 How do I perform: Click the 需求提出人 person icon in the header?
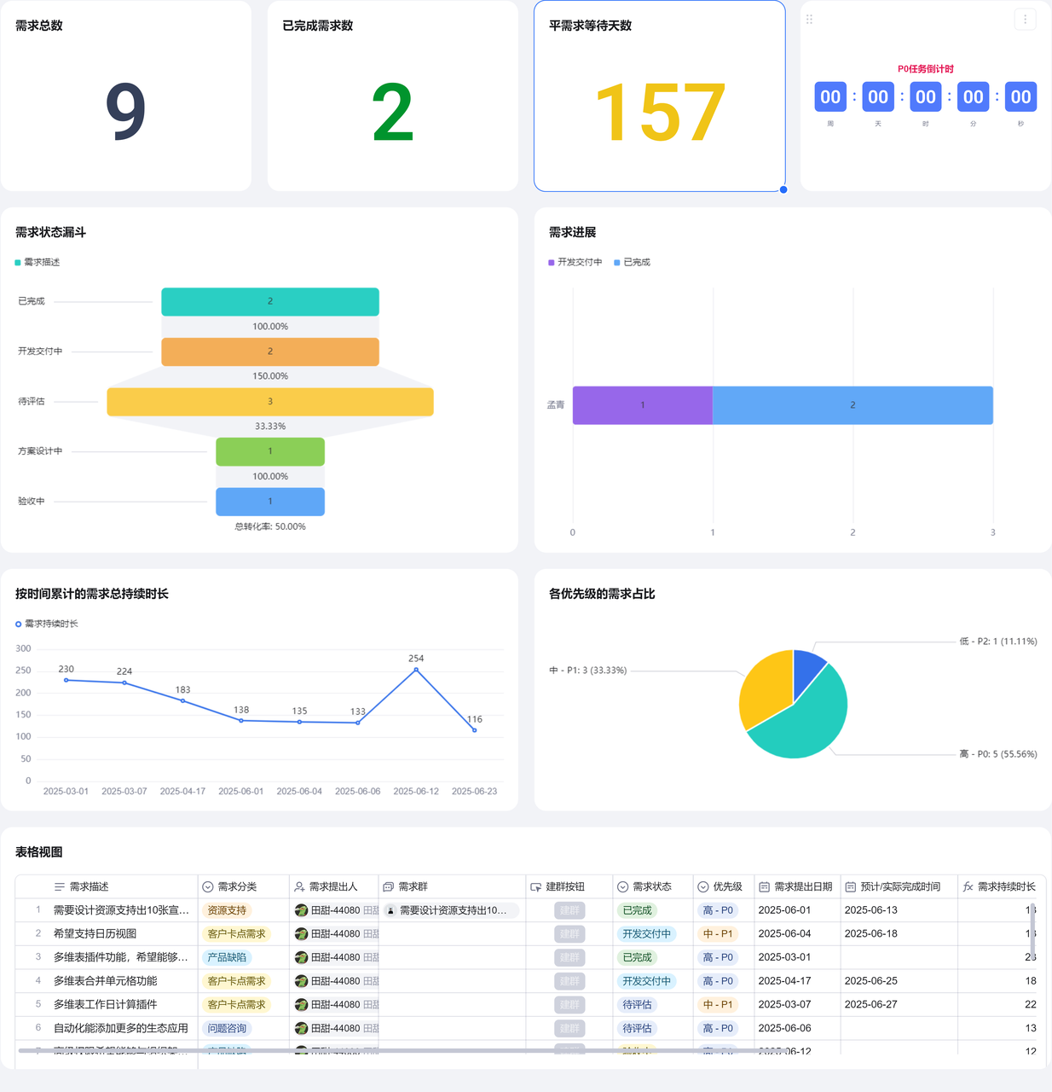[300, 887]
